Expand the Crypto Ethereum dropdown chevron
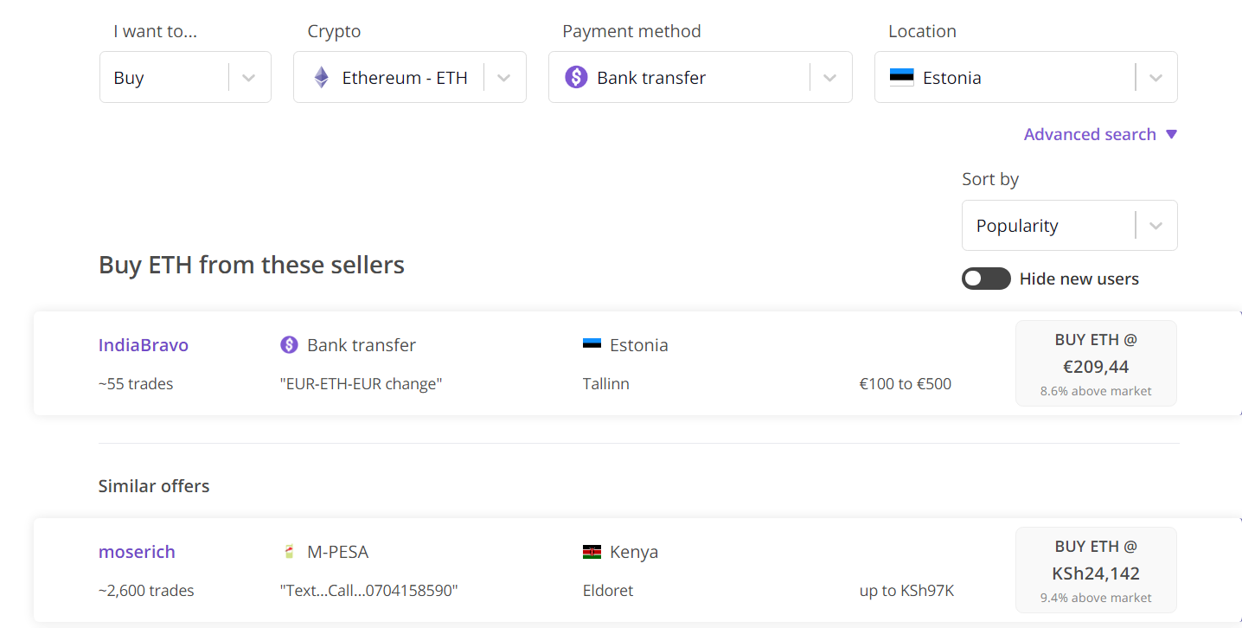 pos(503,78)
